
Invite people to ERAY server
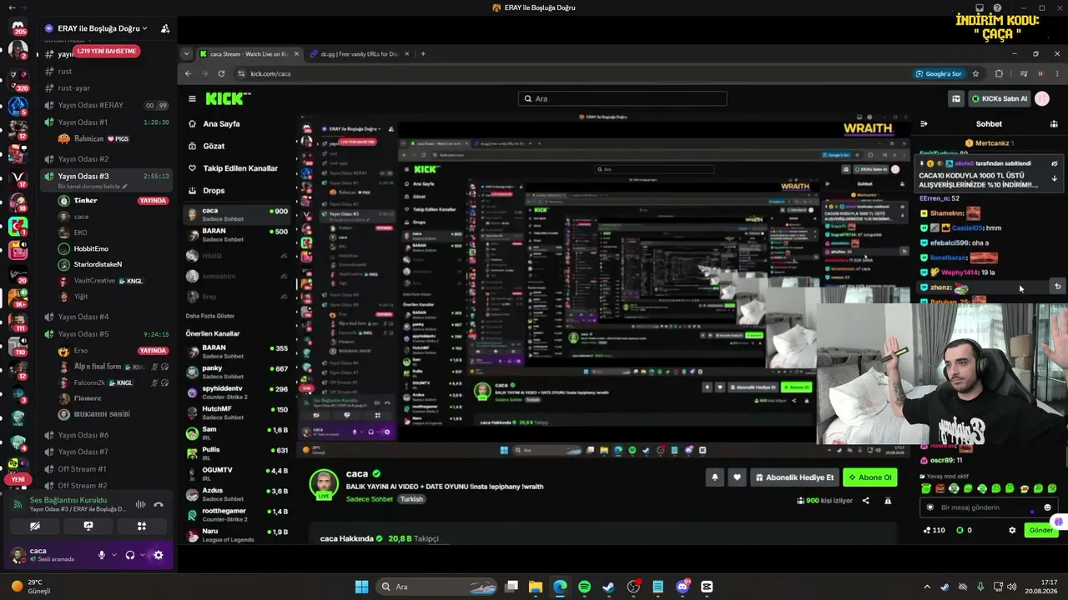click(x=165, y=28)
